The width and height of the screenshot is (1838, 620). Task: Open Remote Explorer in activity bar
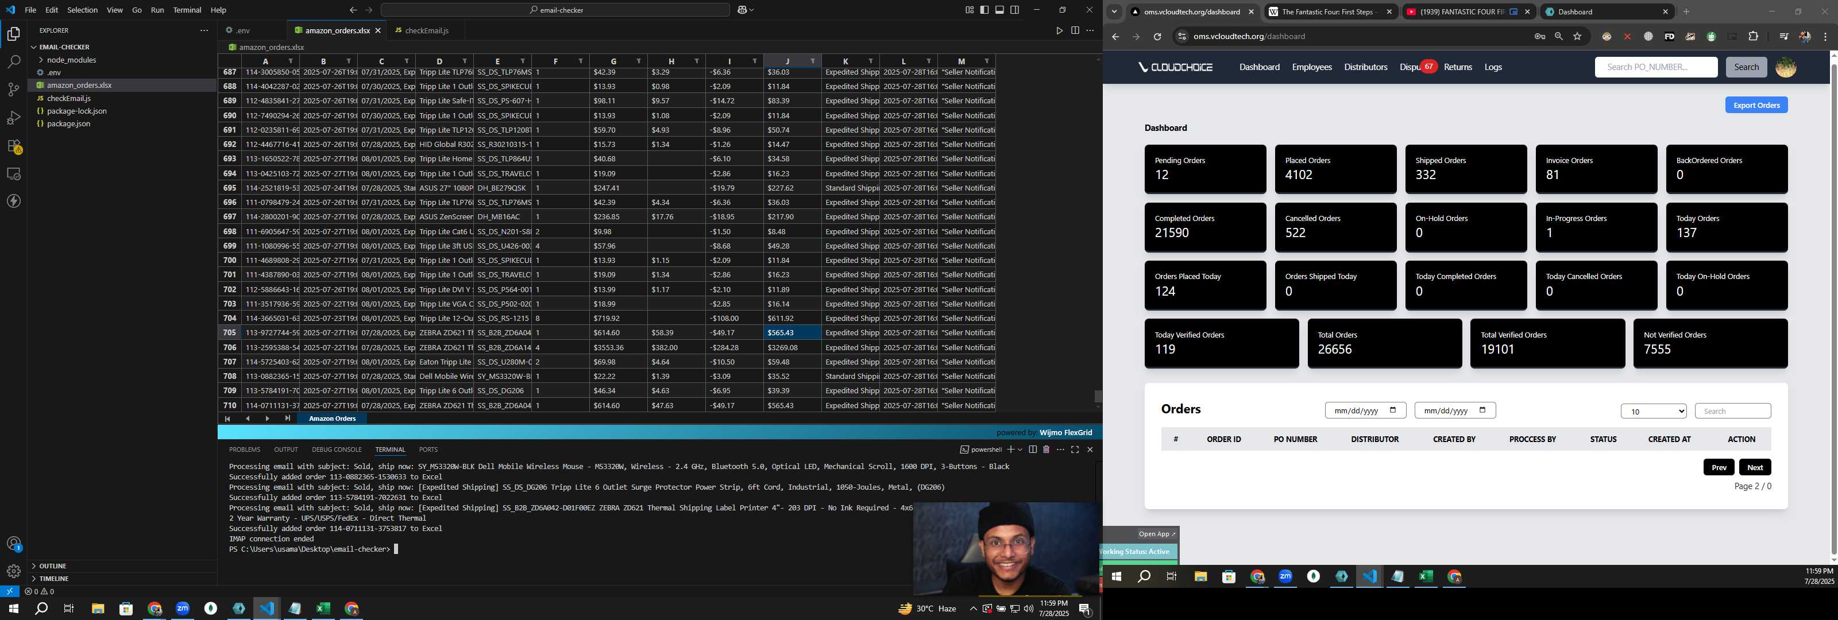pos(14,174)
